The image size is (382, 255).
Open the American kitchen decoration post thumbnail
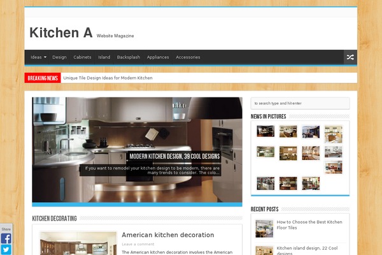coord(78,244)
